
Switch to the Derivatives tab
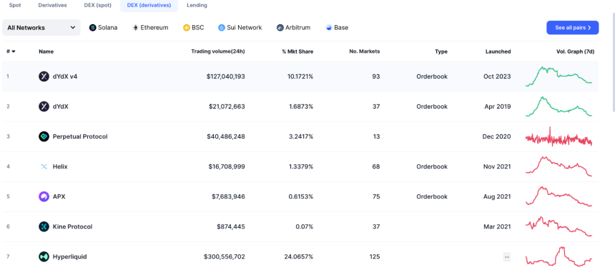coord(52,6)
